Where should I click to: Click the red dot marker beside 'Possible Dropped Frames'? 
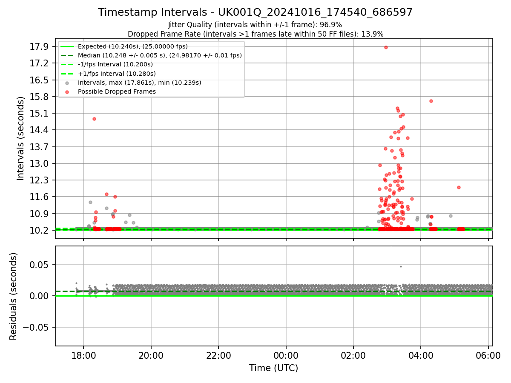[x=67, y=92]
